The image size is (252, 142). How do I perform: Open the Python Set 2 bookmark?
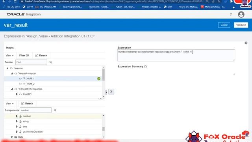[x=125, y=7]
